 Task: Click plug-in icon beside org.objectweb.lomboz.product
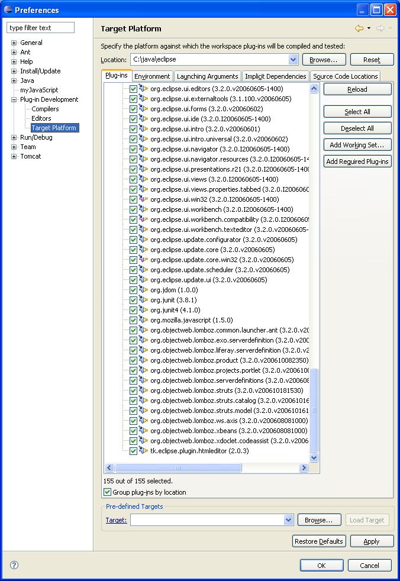pos(143,360)
